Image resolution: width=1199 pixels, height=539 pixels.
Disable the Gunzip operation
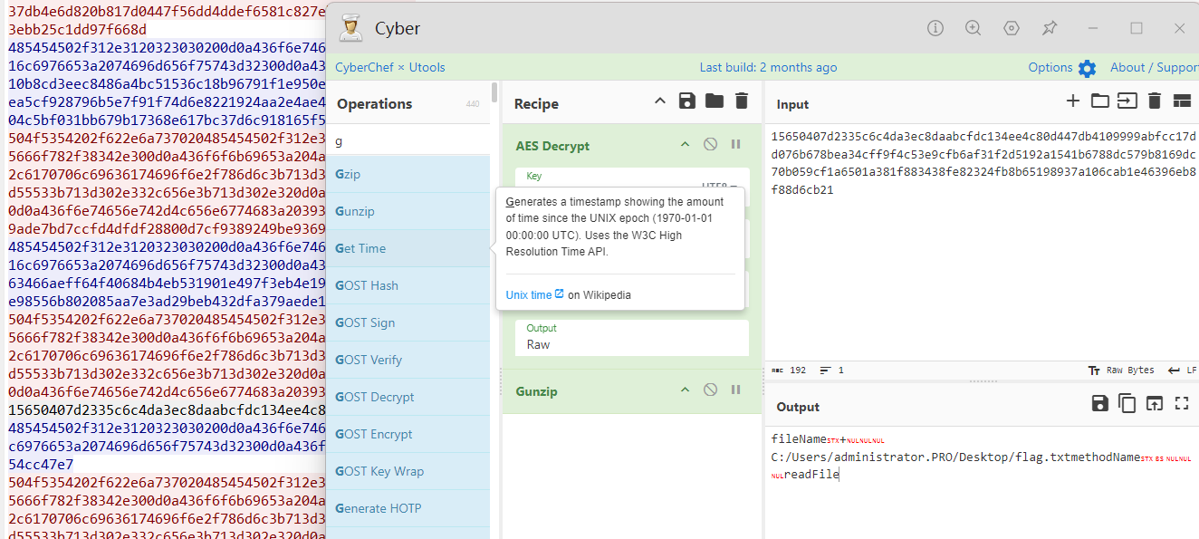(x=711, y=390)
